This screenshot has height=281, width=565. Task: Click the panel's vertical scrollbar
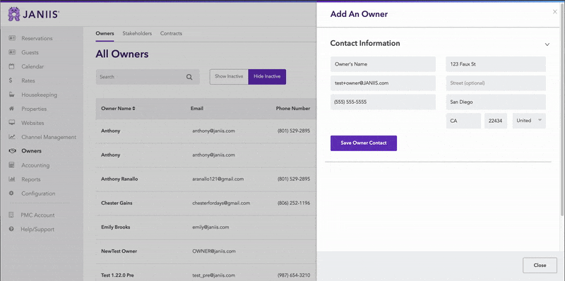563,110
